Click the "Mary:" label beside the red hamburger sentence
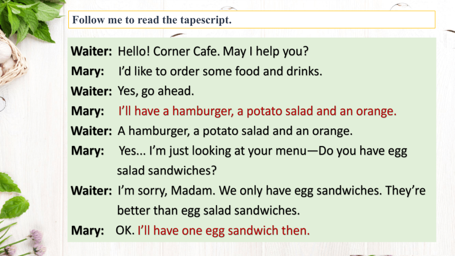The height and width of the screenshot is (256, 455). [88, 111]
